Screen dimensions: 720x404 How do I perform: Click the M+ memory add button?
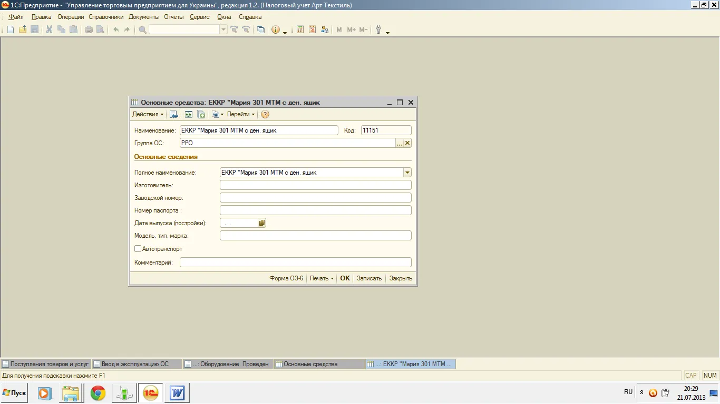(x=352, y=29)
